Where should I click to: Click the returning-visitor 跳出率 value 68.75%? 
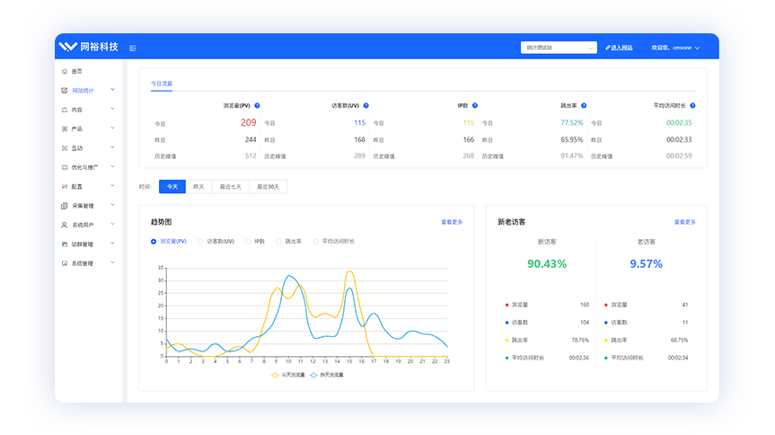(x=679, y=341)
